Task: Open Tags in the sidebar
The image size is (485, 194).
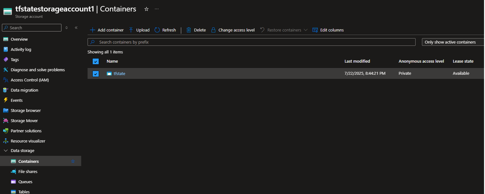Action: [x=15, y=60]
